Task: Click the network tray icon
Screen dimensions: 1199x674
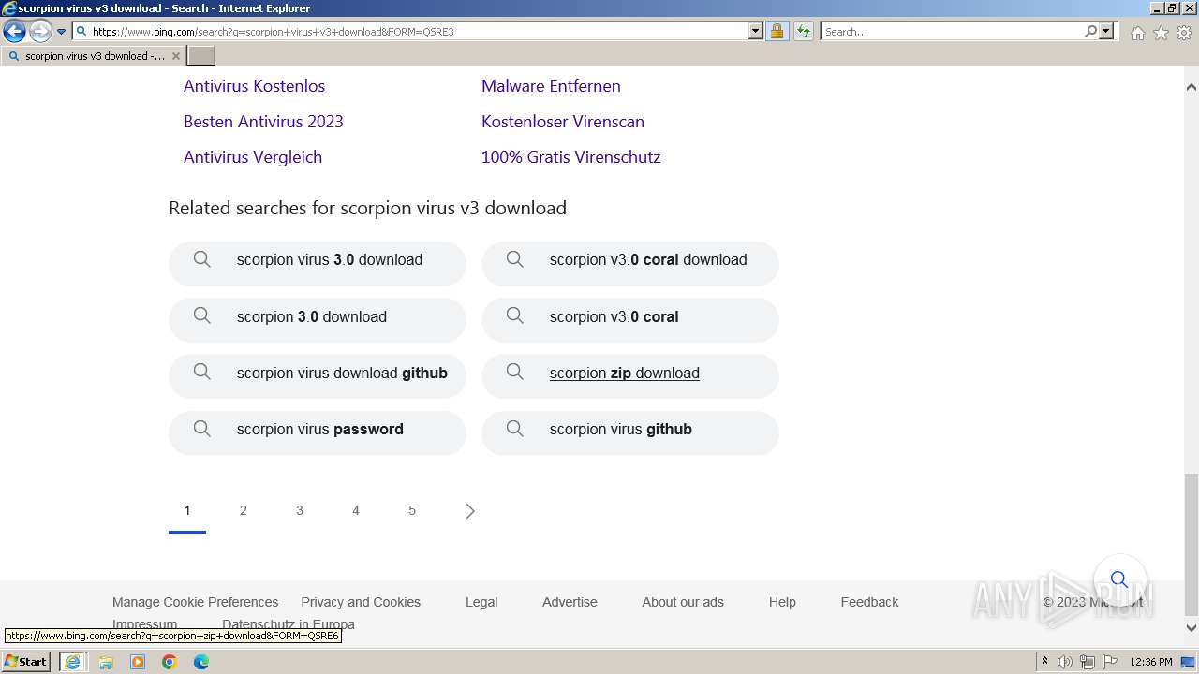Action: point(1088,662)
